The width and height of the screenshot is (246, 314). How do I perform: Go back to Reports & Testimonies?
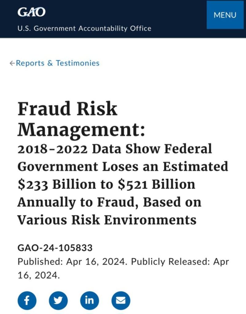tap(58, 63)
